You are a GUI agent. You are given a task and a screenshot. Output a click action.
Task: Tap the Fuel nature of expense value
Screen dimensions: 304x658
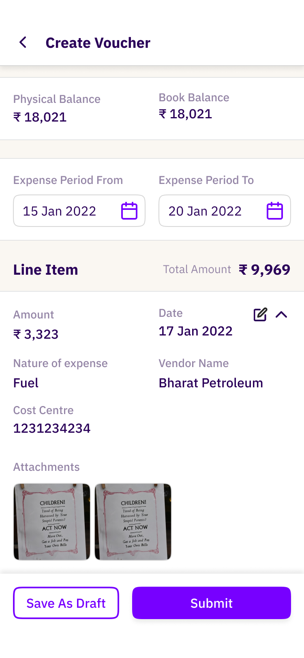pos(26,383)
